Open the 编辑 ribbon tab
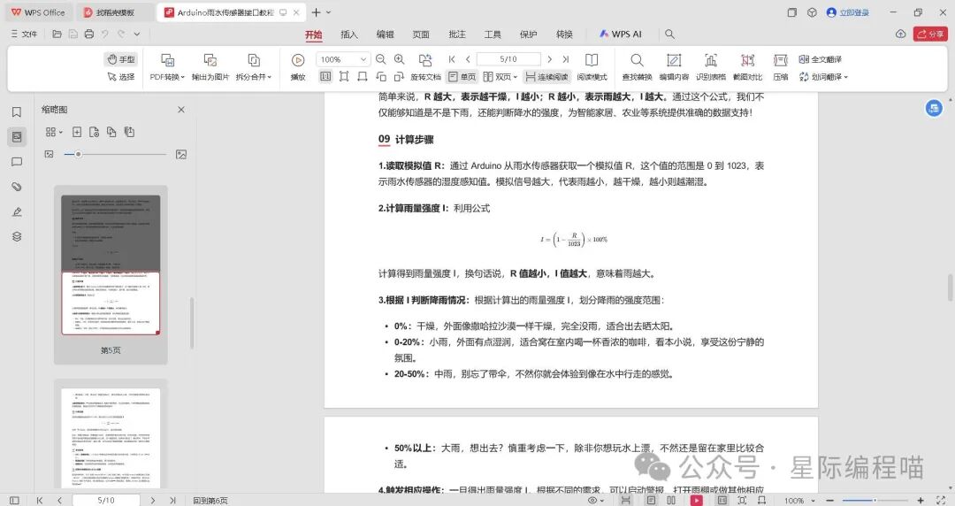 coord(385,34)
